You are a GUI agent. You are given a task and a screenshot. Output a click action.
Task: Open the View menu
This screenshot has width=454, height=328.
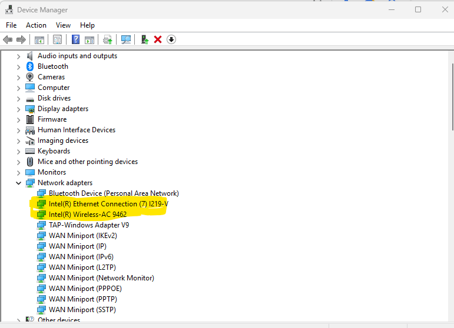(x=63, y=25)
